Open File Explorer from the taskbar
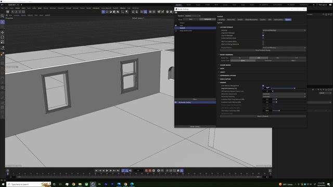 tap(80, 184)
